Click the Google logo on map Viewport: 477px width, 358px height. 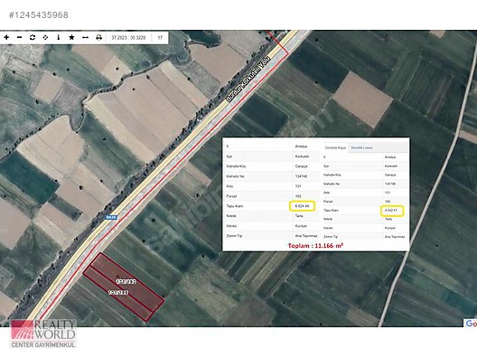coord(471,324)
